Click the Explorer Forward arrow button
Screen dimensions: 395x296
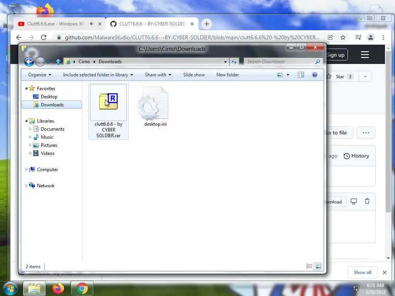(x=40, y=62)
